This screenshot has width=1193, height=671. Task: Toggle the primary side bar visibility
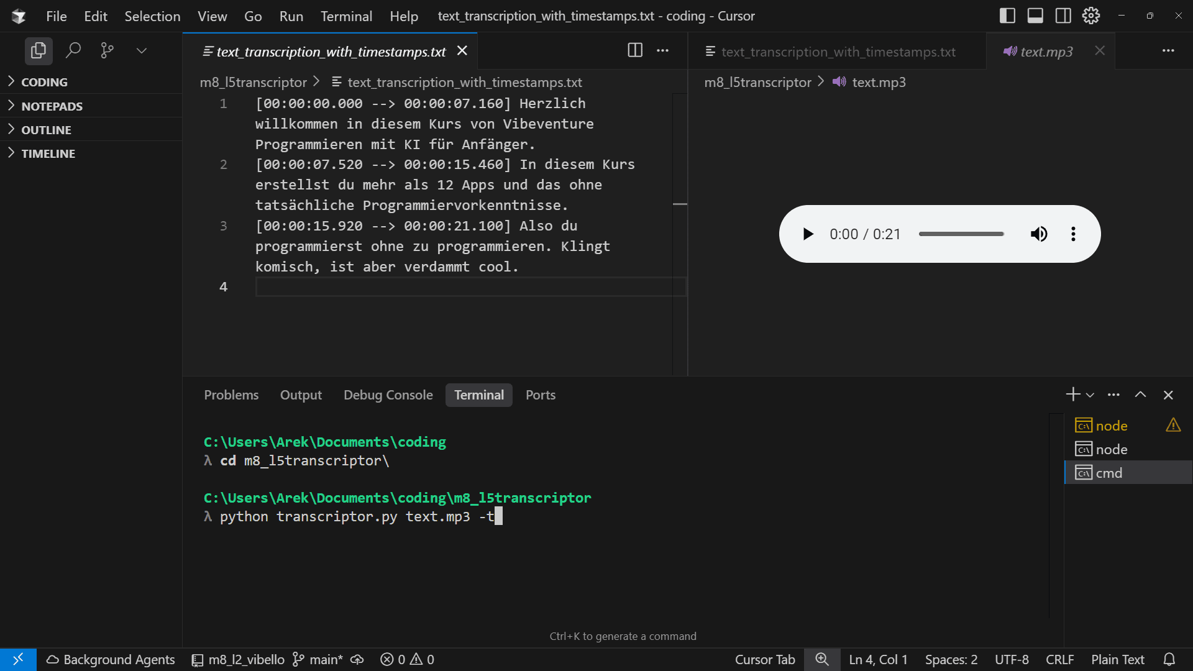[x=1007, y=16]
